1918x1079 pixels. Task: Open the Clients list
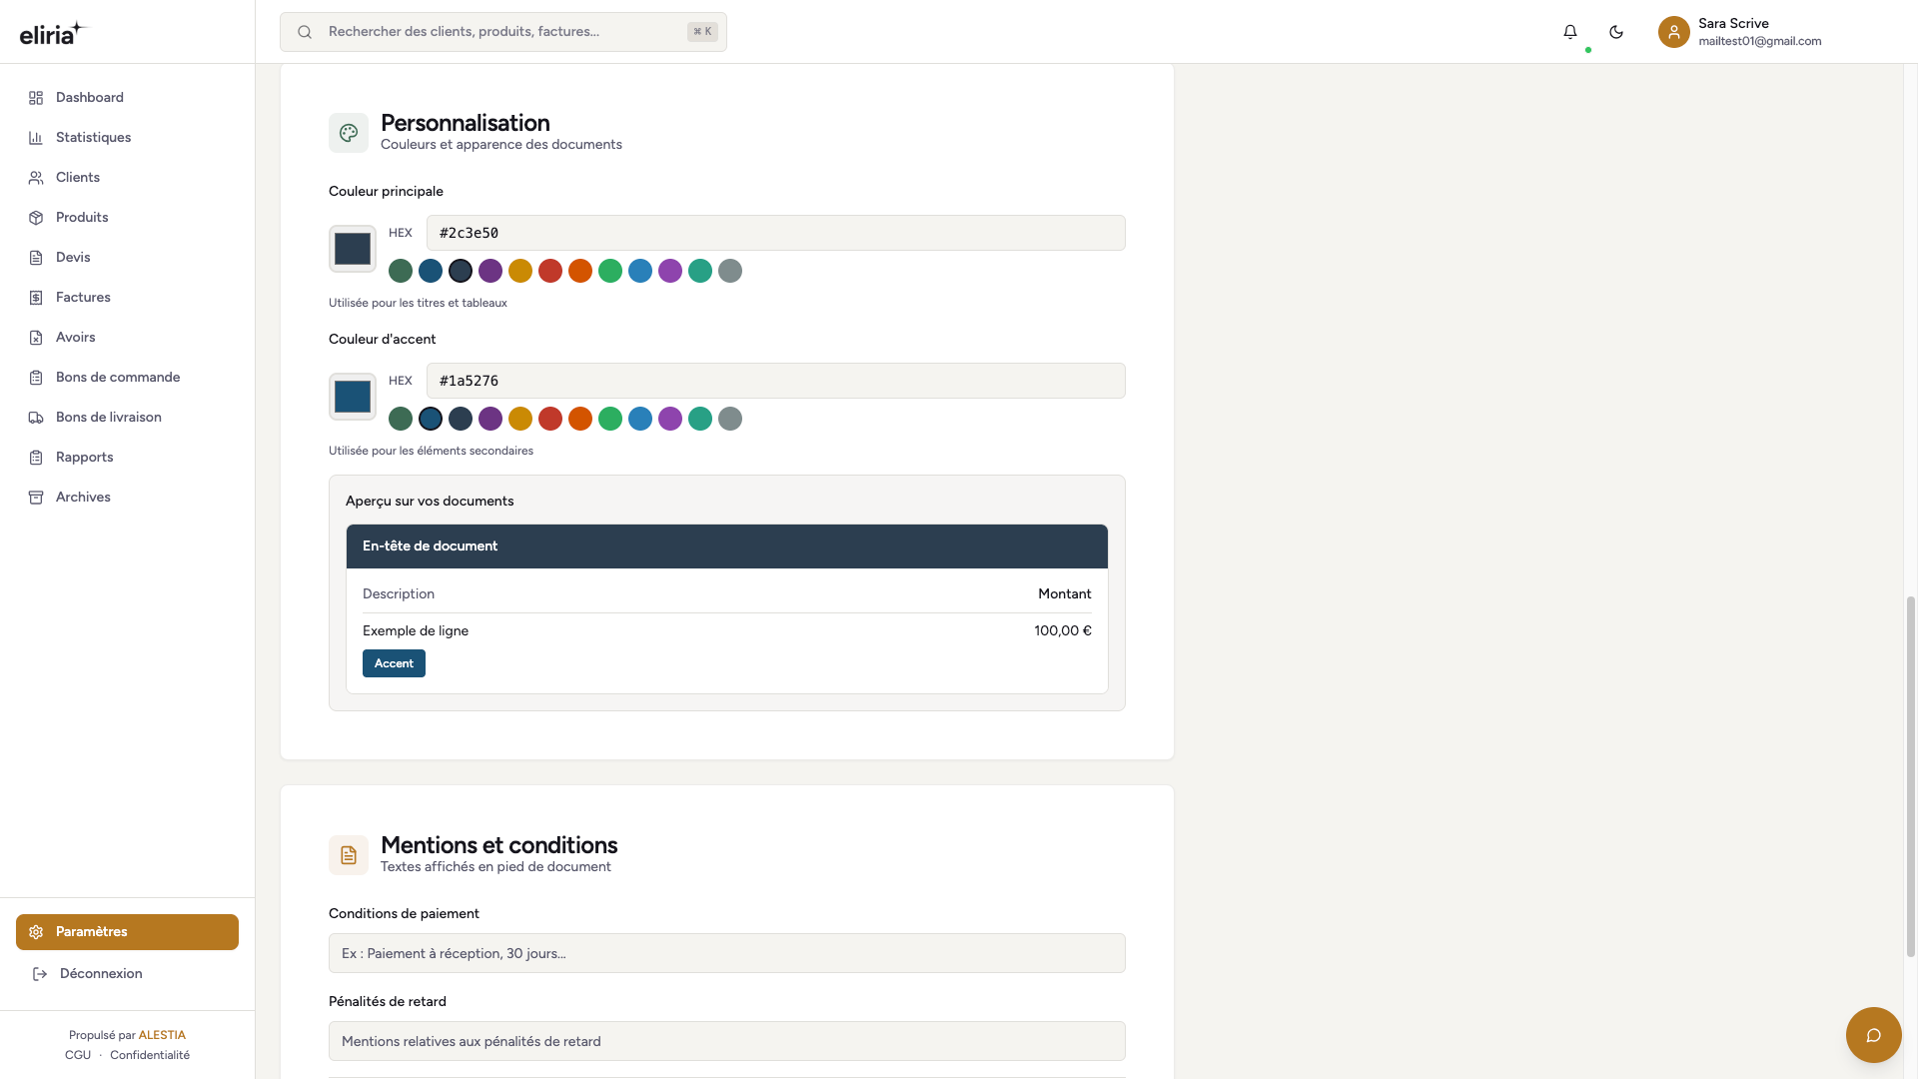pyautogui.click(x=77, y=177)
